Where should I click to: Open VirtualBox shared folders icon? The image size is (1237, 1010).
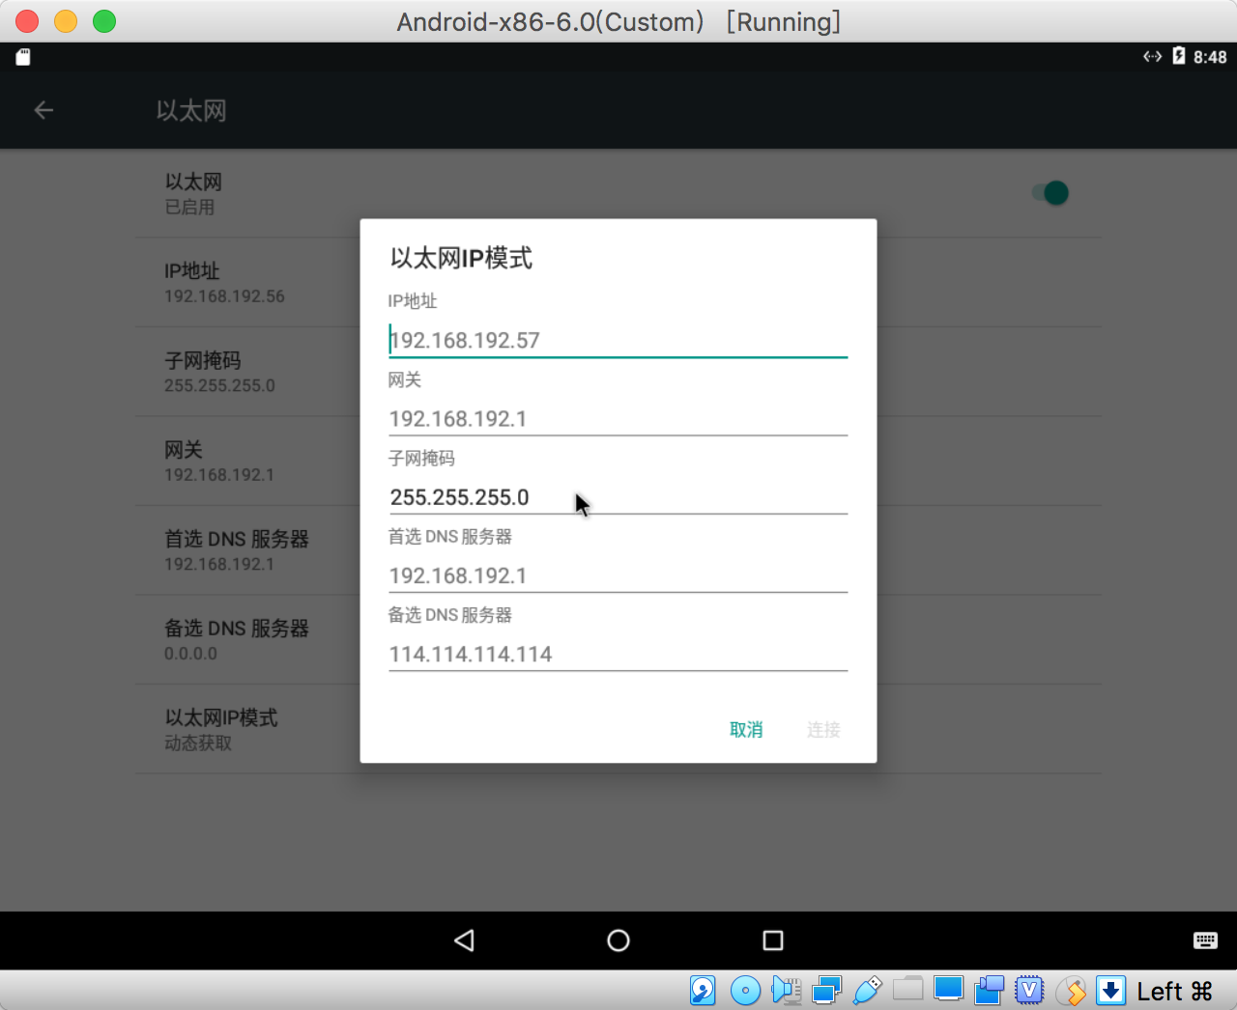tap(908, 989)
